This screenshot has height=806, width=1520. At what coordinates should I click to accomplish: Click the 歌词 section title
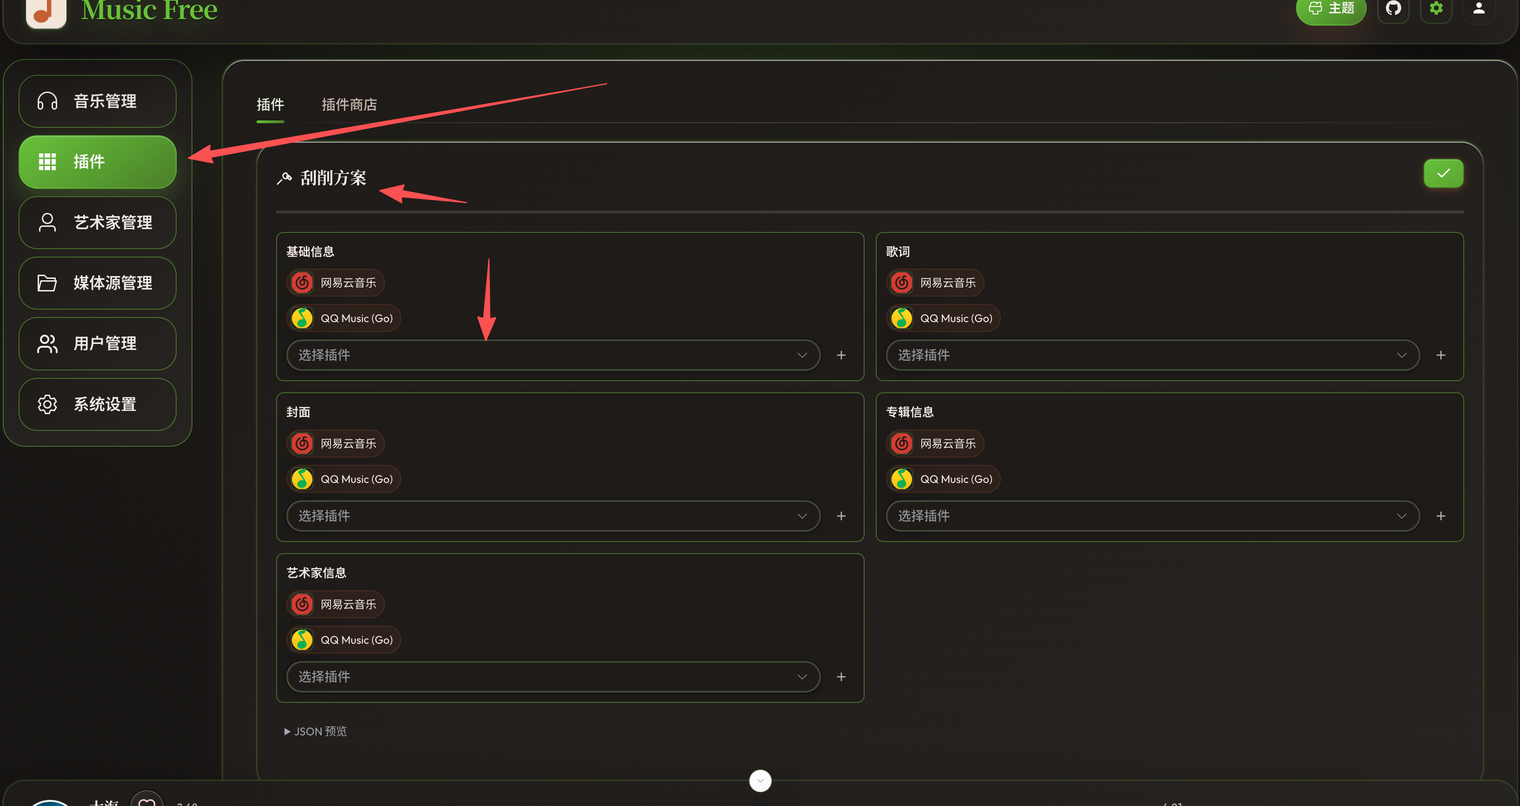(898, 252)
